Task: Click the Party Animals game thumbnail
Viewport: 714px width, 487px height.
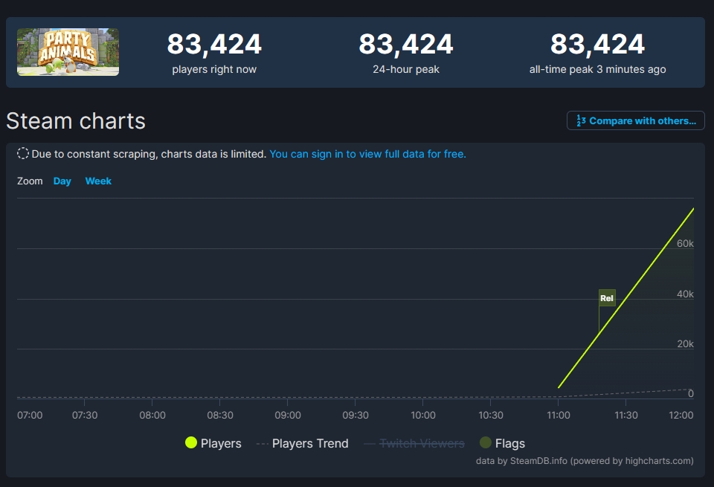Action: coord(68,52)
